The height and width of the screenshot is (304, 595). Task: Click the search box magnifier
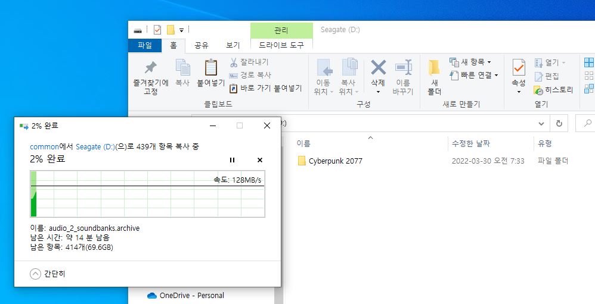588,123
